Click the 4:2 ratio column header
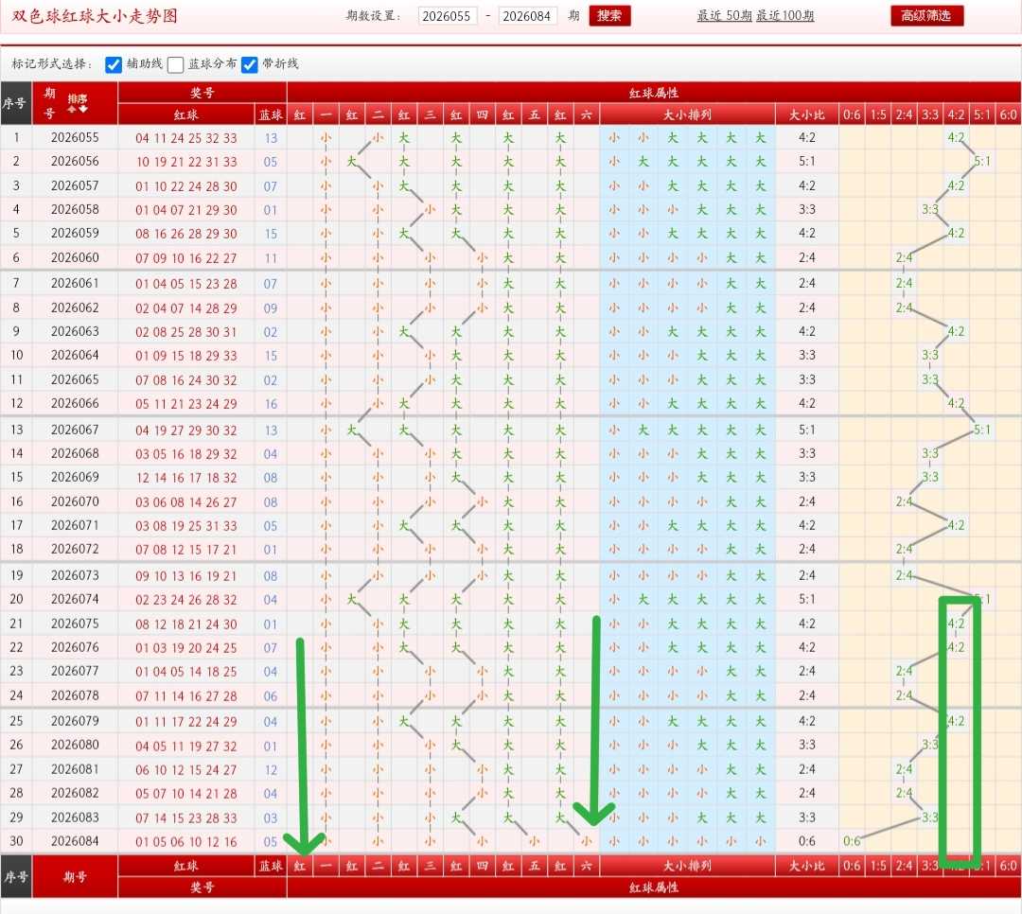This screenshot has height=914, width=1022. [956, 114]
